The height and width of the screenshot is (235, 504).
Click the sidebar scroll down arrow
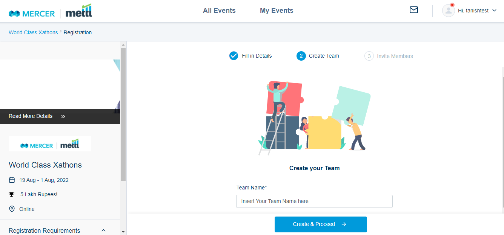click(123, 232)
